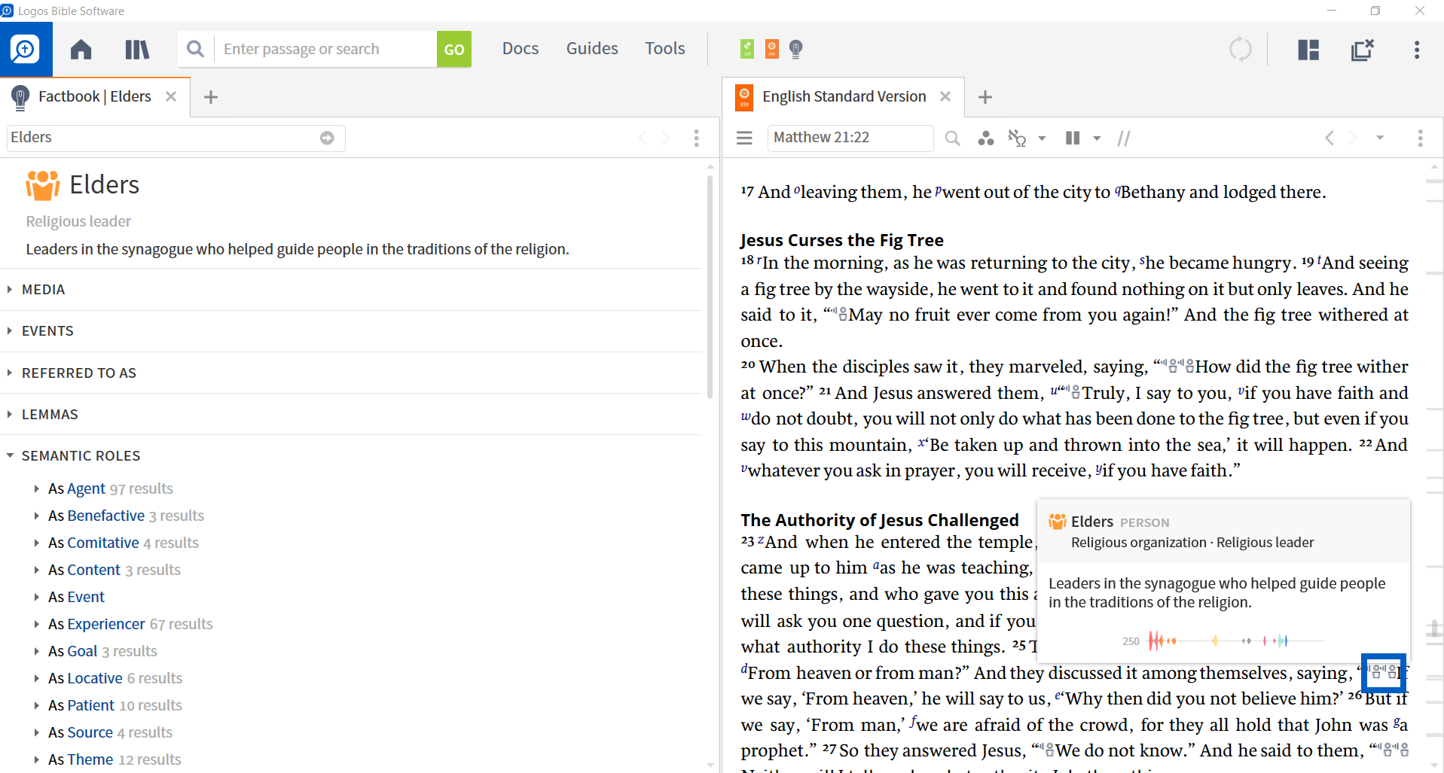The height and width of the screenshot is (773, 1444).
Task: Expand the As Goal row
Action: tap(36, 651)
